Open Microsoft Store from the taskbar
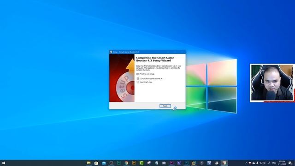 96,163
